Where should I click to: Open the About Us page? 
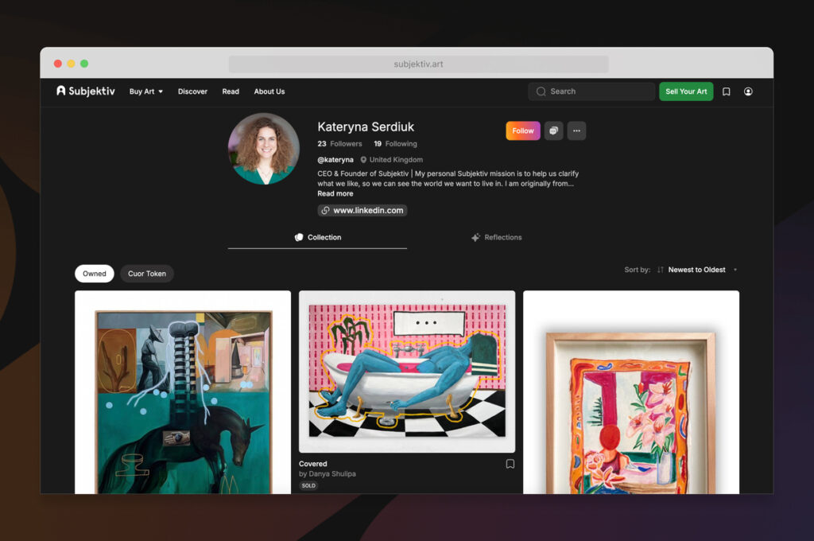tap(269, 91)
